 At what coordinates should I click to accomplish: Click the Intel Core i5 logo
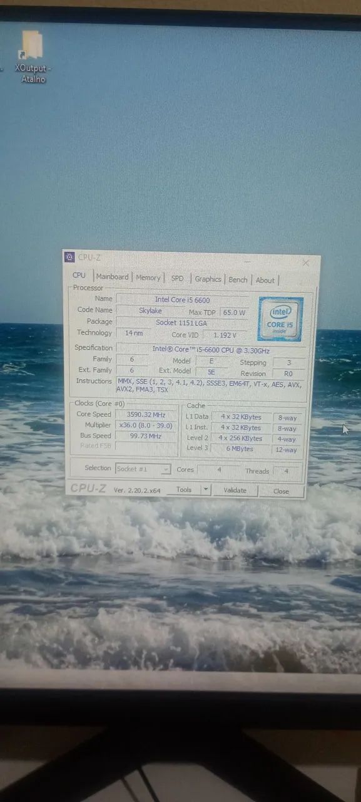click(x=280, y=319)
